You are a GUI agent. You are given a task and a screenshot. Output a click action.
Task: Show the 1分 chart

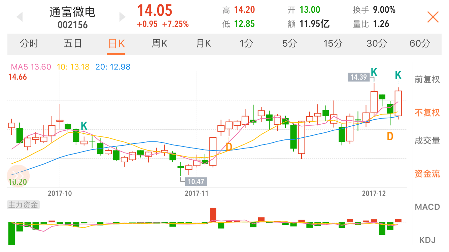pos(246,44)
